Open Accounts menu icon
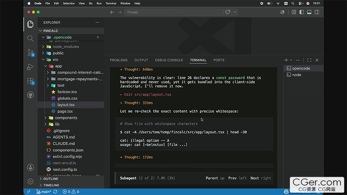The width and height of the screenshot is (347, 195). [x=30, y=167]
